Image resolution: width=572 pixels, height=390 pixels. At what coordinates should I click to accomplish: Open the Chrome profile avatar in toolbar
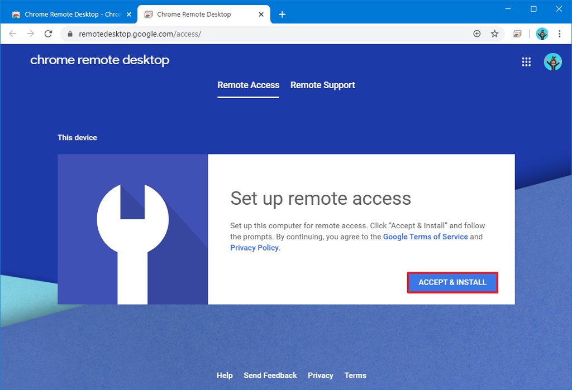click(542, 34)
